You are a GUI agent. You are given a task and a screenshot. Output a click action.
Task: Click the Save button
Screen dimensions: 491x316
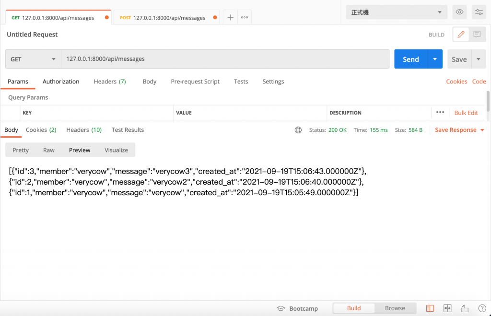pos(459,59)
